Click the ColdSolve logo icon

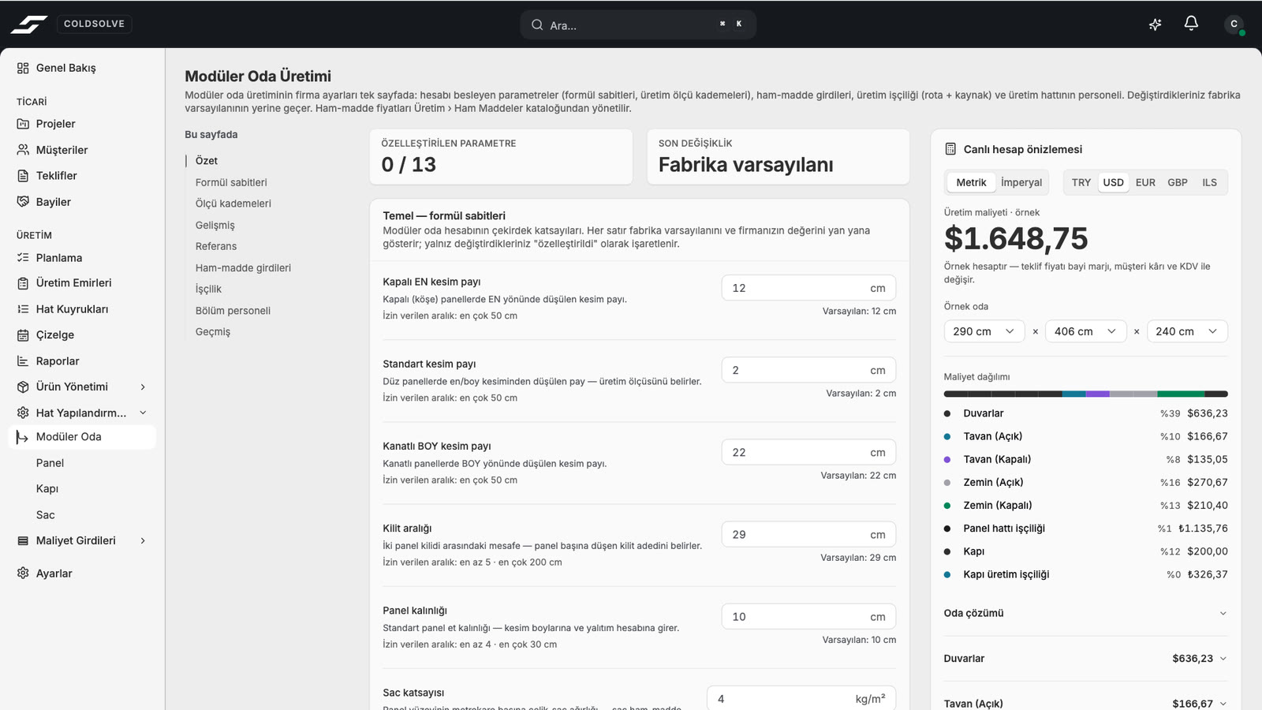(x=28, y=24)
